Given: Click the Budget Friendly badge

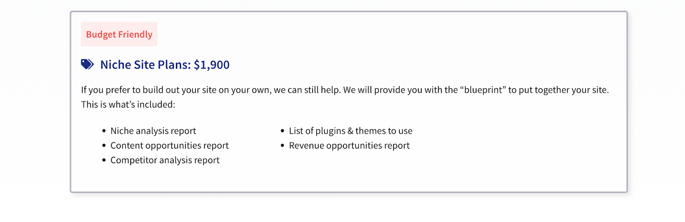Looking at the screenshot, I should pyautogui.click(x=119, y=34).
